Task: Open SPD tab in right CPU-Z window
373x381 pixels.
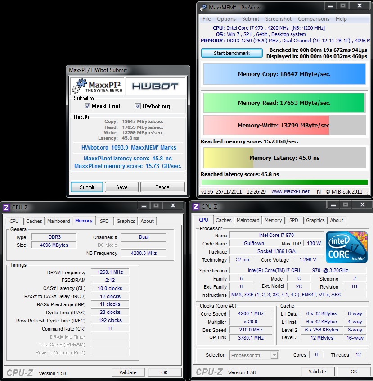Action: [294, 220]
